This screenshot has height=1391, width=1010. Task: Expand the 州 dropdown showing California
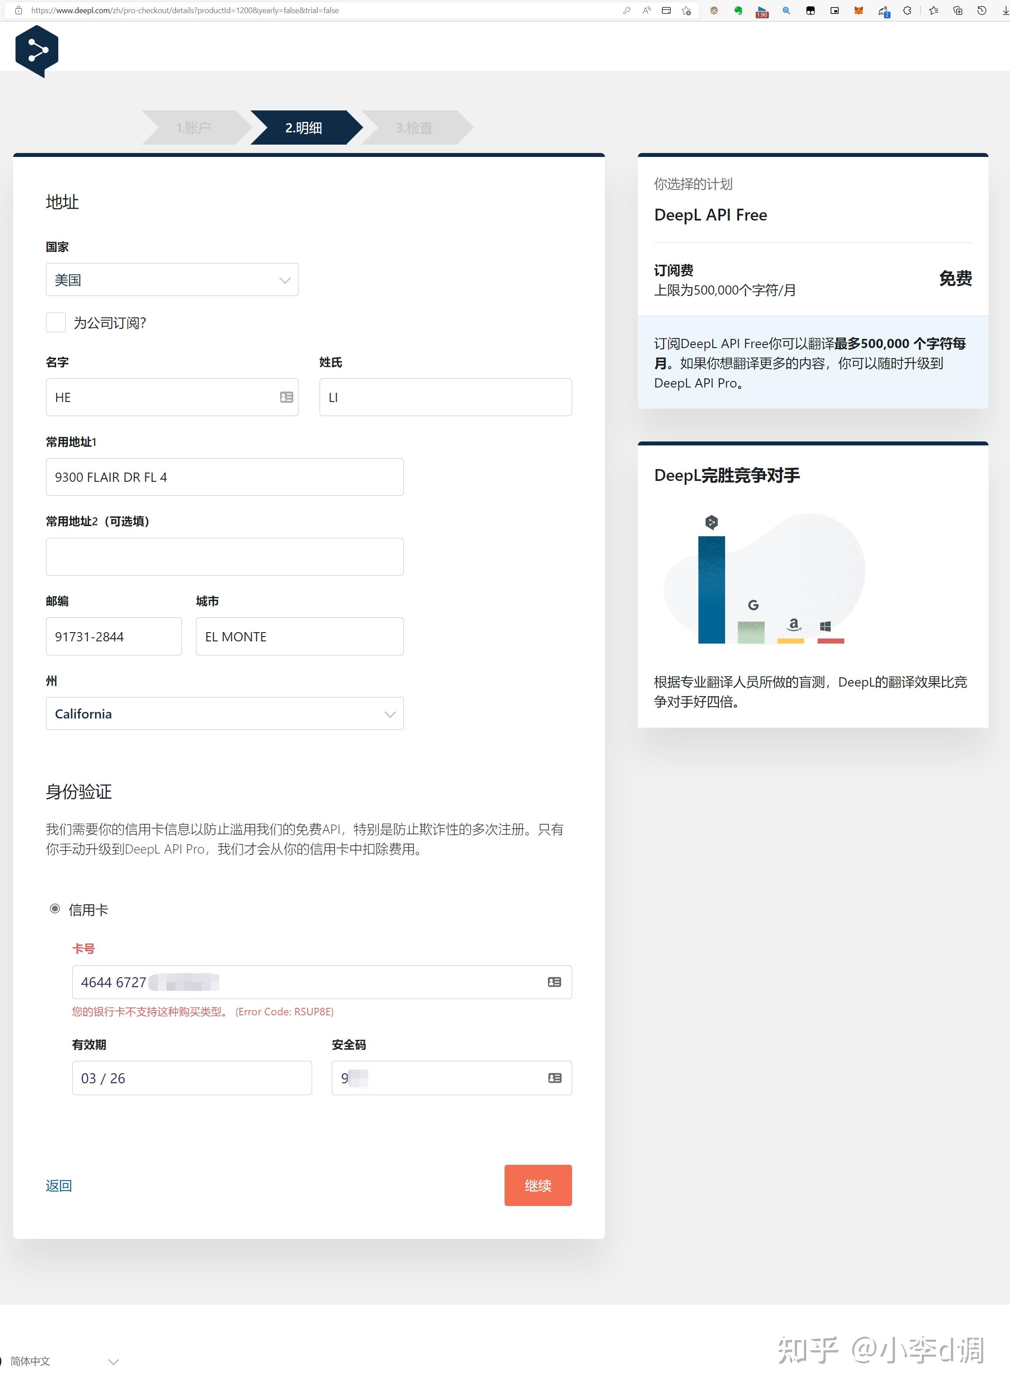224,713
